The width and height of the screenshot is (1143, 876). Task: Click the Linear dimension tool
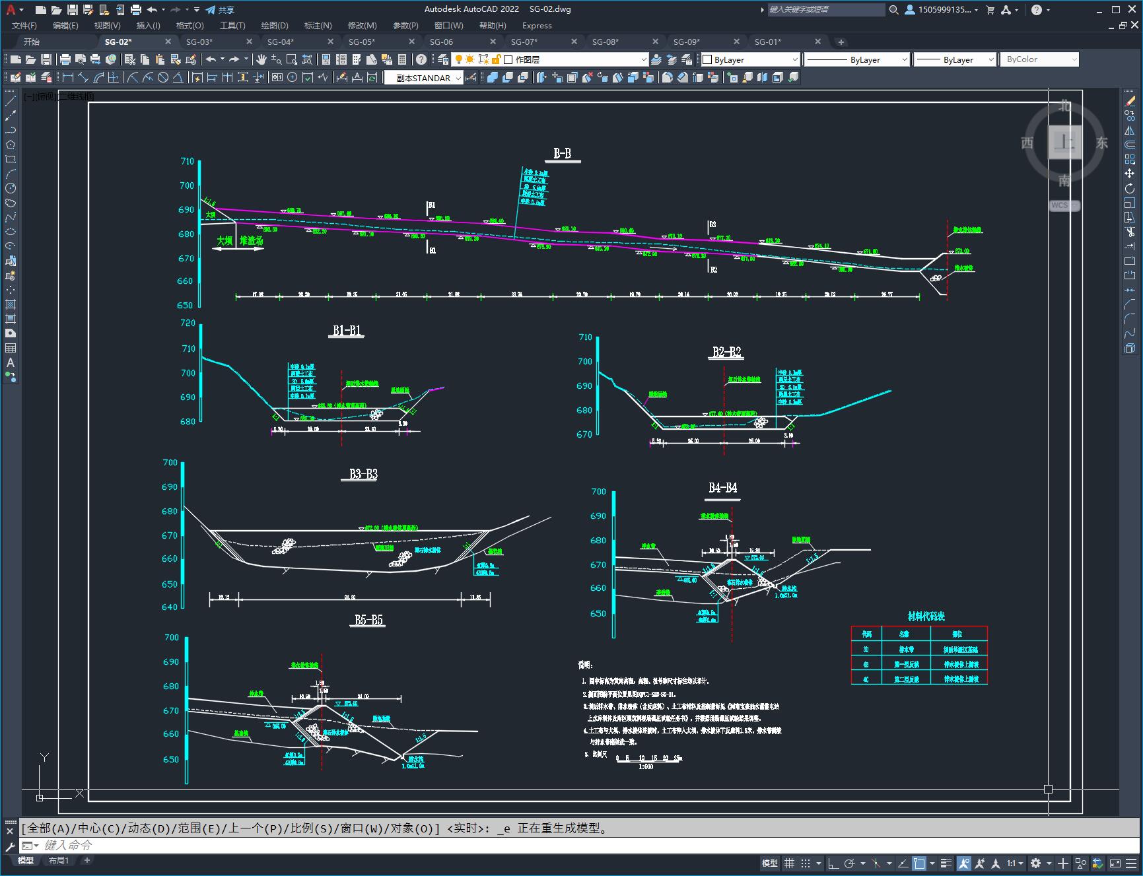coord(67,77)
